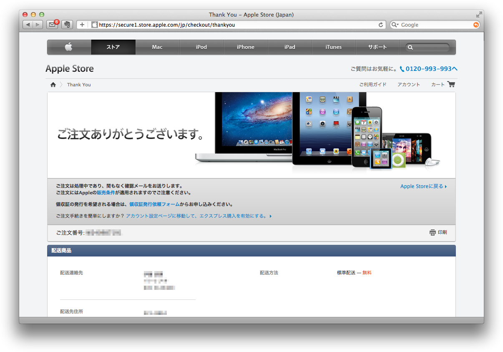Click the ご注文番号 label
Image resolution: width=503 pixels, height=352 pixels.
(70, 233)
